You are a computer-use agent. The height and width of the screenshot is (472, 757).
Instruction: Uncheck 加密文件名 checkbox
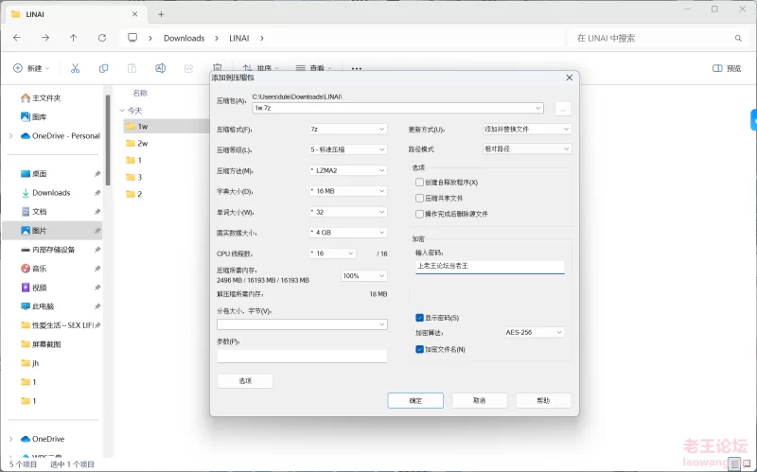pos(419,349)
